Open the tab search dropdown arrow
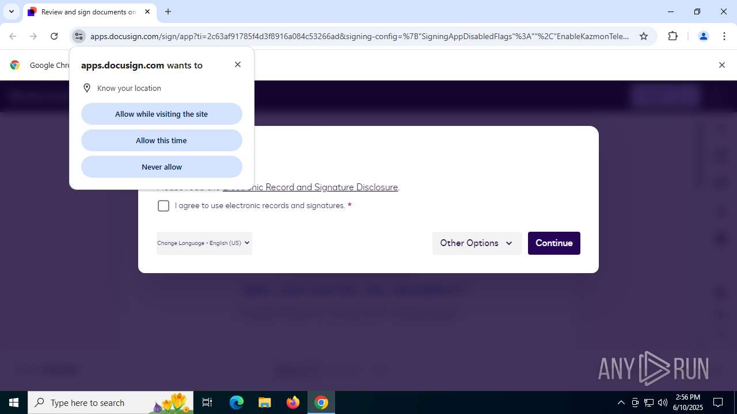This screenshot has height=414, width=737. 12,11
